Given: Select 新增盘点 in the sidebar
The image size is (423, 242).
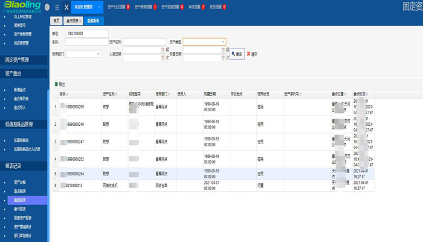Looking at the screenshot, I should pyautogui.click(x=20, y=89).
